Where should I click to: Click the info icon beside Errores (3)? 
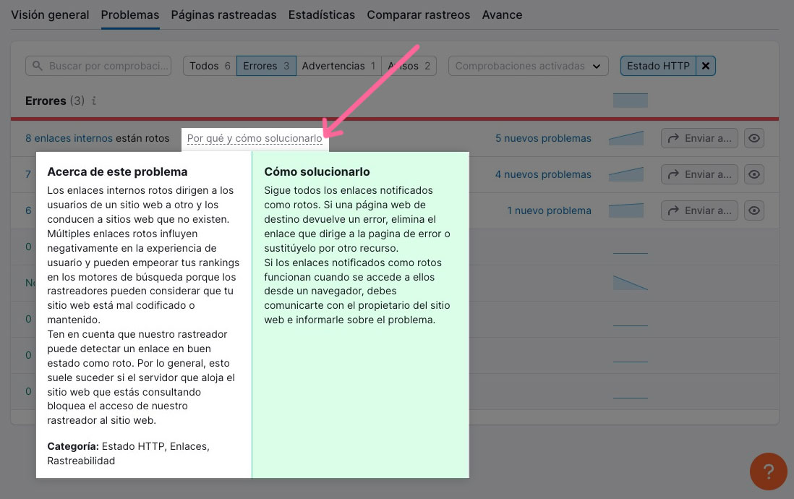(93, 101)
